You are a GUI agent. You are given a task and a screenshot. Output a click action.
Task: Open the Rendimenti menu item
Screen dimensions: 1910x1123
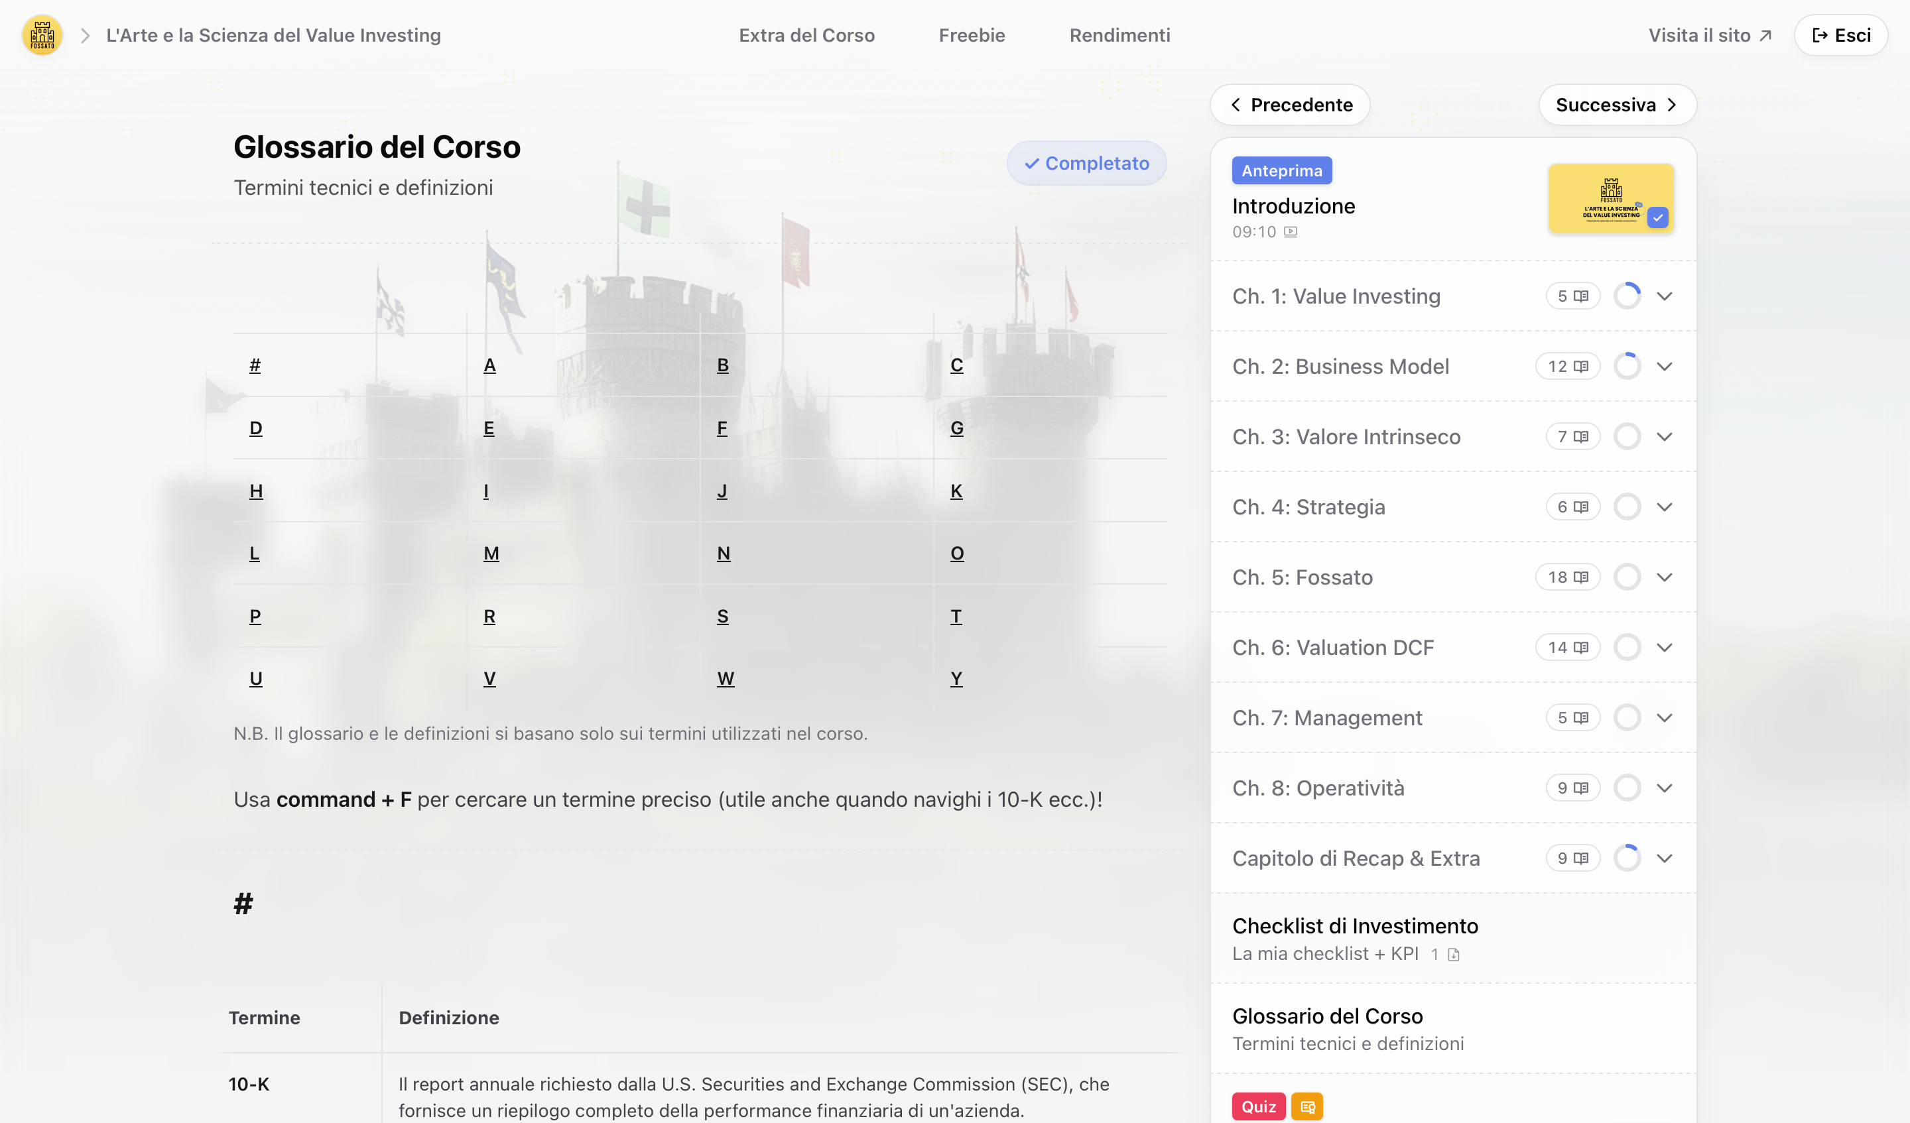click(1119, 36)
